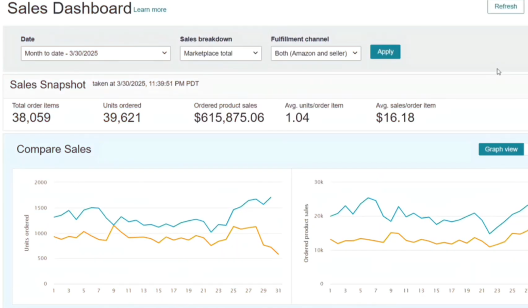The width and height of the screenshot is (528, 308).
Task: Click the Total order items value 38,059
Action: (31, 118)
